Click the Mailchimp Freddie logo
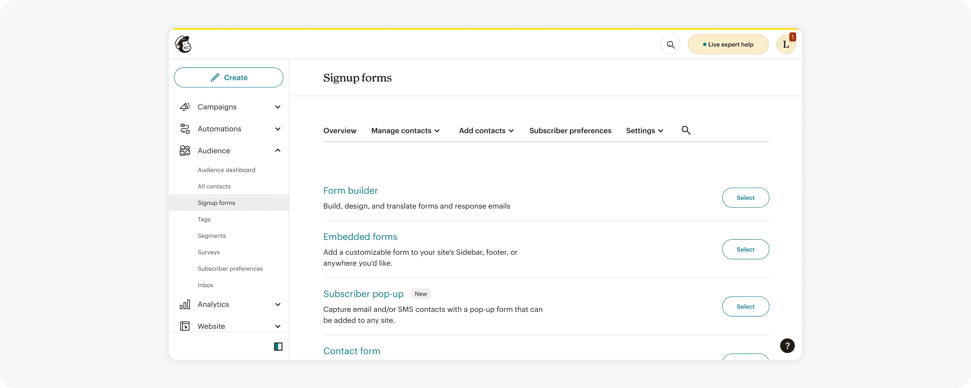This screenshot has width=971, height=388. coord(183,44)
